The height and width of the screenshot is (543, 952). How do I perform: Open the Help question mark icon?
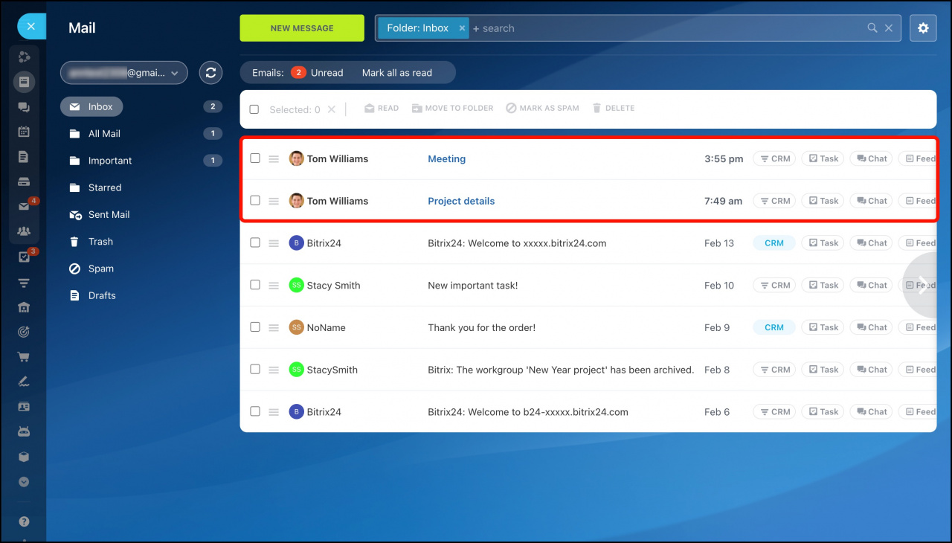click(x=24, y=522)
